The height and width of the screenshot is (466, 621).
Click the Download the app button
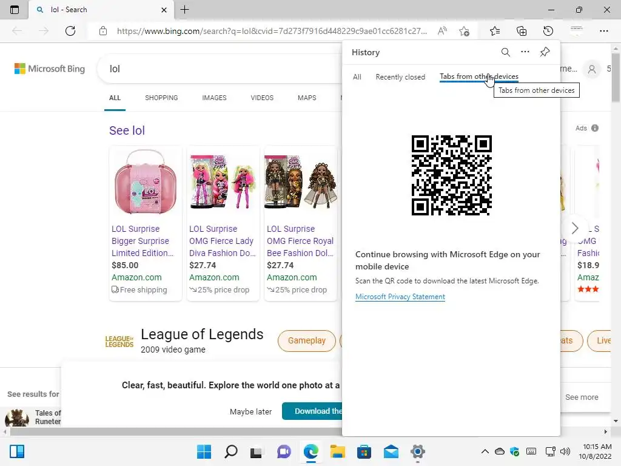(x=313, y=411)
